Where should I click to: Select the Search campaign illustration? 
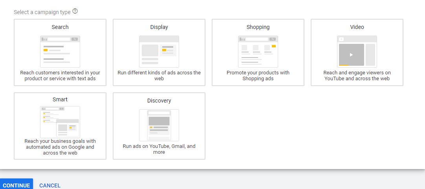[x=60, y=51]
